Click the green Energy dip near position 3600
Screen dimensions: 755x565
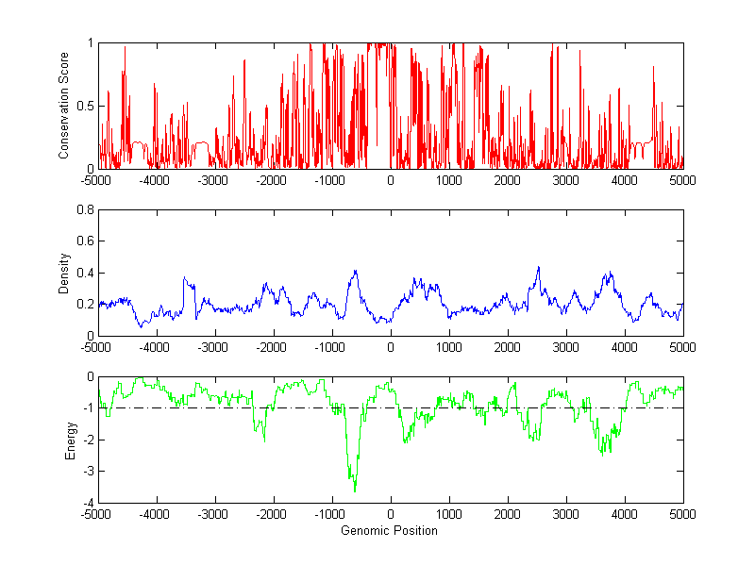point(602,454)
